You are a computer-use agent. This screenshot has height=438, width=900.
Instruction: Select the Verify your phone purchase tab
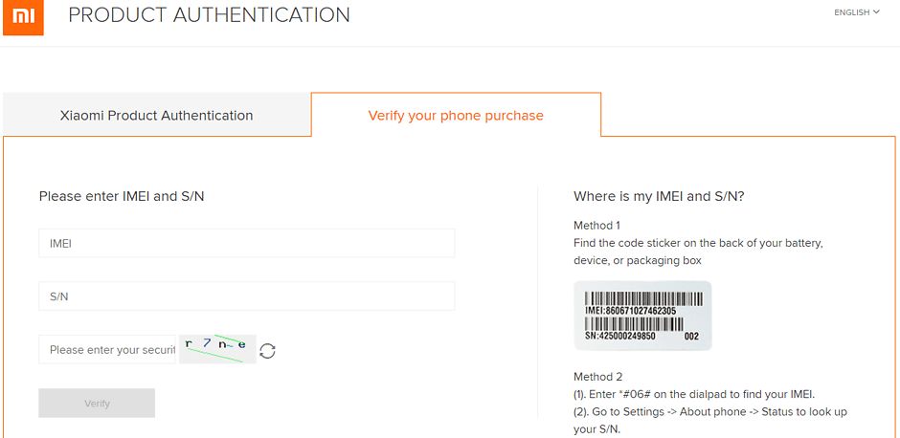click(456, 116)
